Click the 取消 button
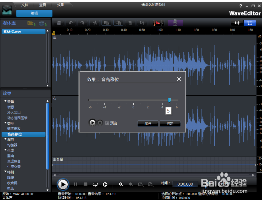The width and height of the screenshot is (262, 200). (148, 123)
